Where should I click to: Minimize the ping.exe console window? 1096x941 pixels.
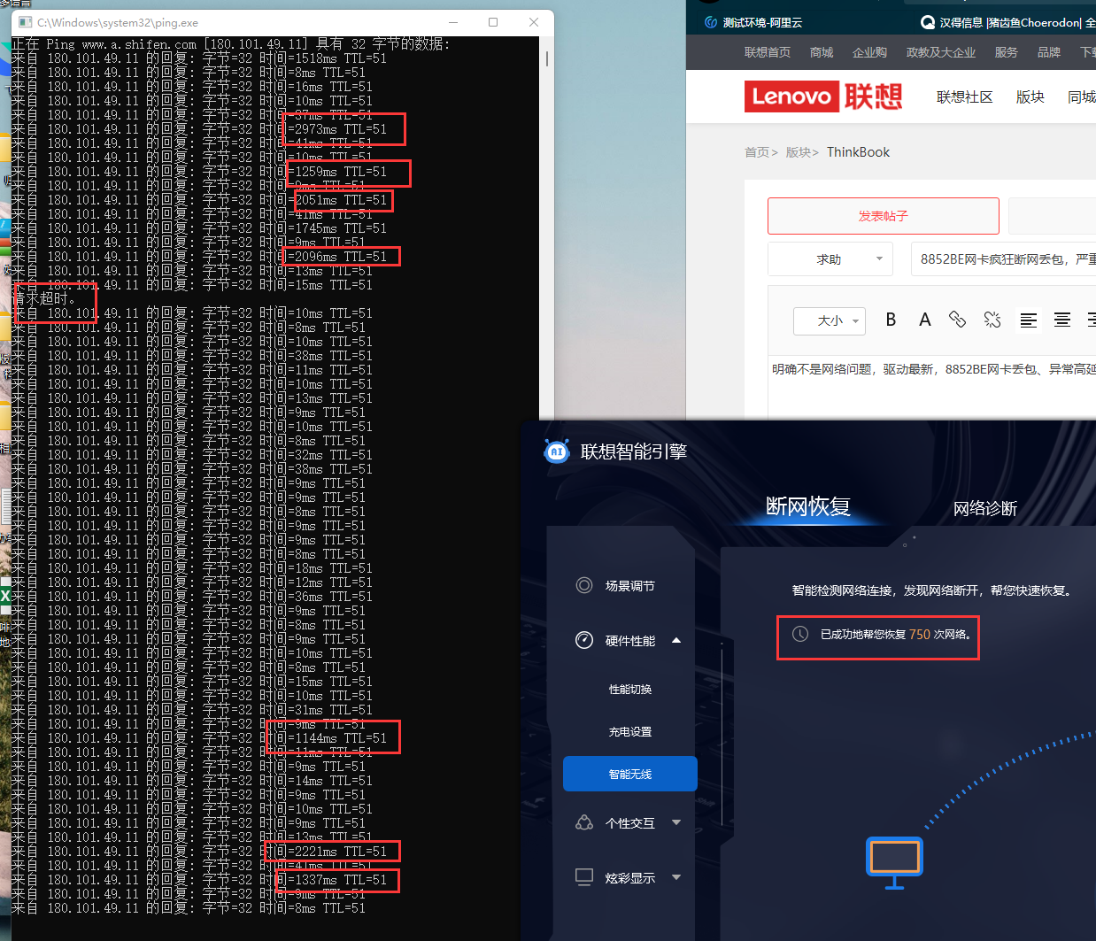pyautogui.click(x=453, y=22)
